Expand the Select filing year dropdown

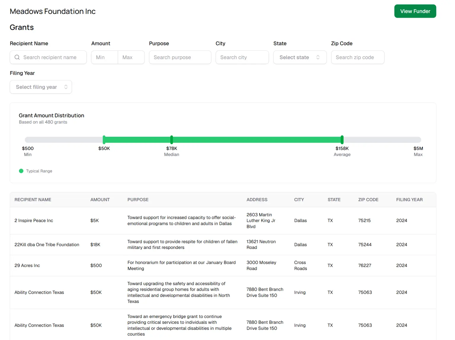coord(41,87)
